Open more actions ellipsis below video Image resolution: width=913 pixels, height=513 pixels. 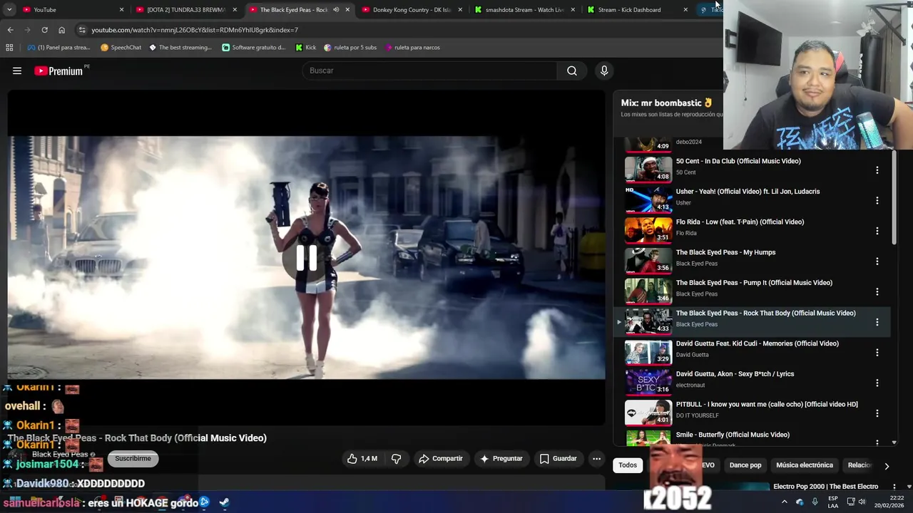[596, 459]
